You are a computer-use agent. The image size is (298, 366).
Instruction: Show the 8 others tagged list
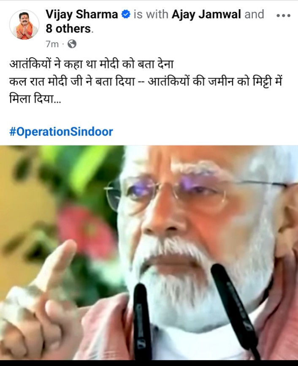click(x=68, y=29)
